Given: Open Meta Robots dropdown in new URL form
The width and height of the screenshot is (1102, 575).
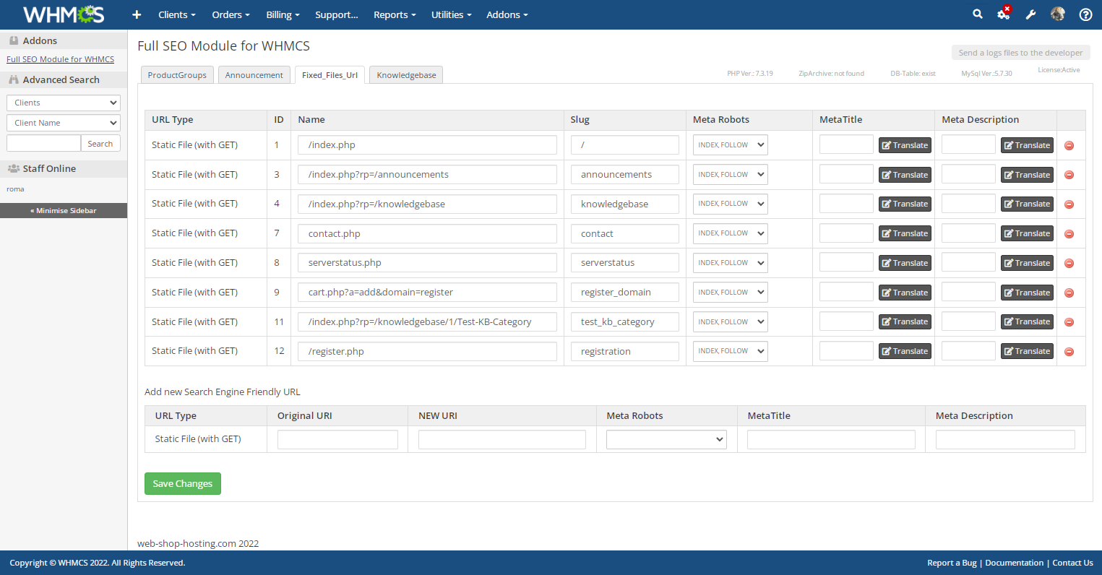Looking at the screenshot, I should tap(666, 439).
